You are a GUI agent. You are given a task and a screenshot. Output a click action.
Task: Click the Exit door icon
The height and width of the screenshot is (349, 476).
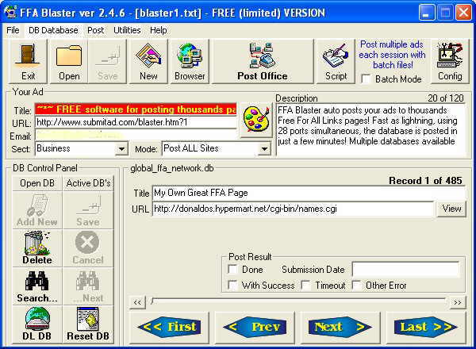[28, 61]
